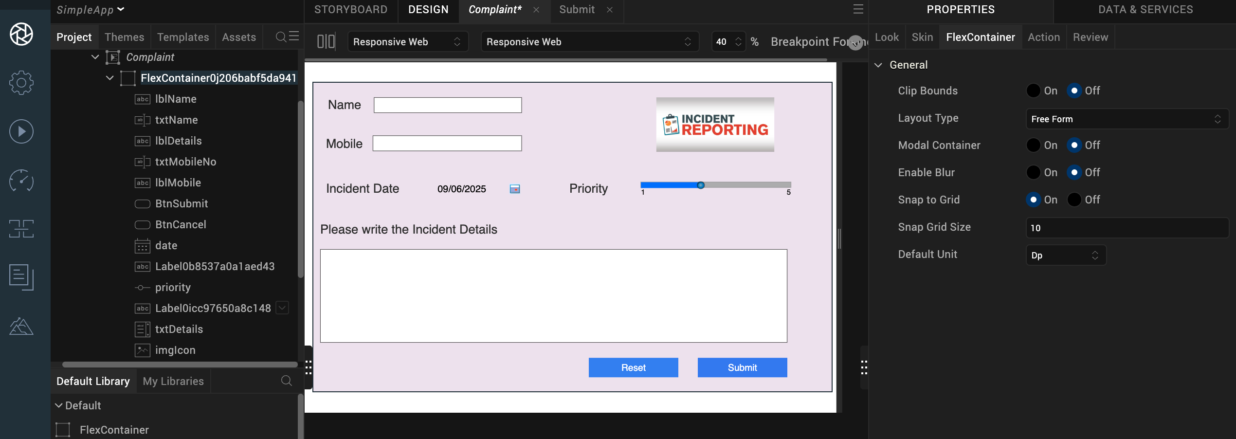Viewport: 1236px width, 439px height.
Task: Open the Default Unit Dp dropdown
Action: pyautogui.click(x=1065, y=256)
